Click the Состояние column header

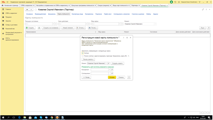[162, 32]
